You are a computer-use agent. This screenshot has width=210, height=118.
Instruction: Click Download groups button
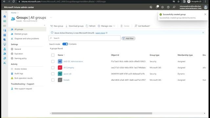pos(74,26)
